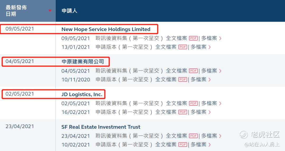Open SF Real Estate Investment Trust link

[101, 127]
